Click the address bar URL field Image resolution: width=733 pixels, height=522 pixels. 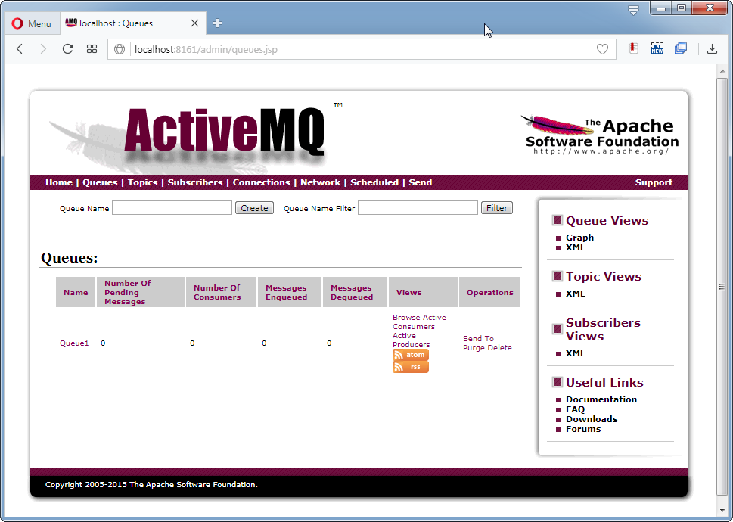point(362,49)
